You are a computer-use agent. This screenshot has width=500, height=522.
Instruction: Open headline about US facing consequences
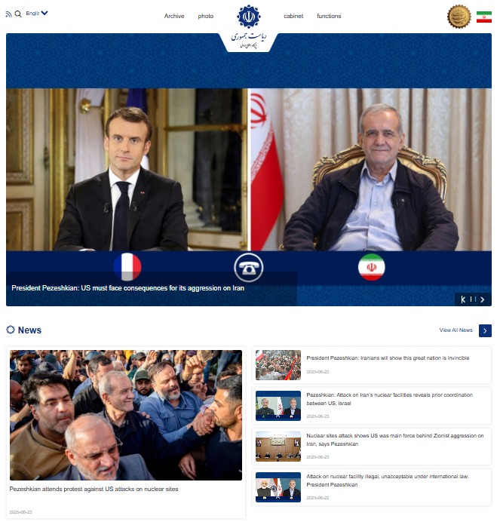tap(128, 288)
